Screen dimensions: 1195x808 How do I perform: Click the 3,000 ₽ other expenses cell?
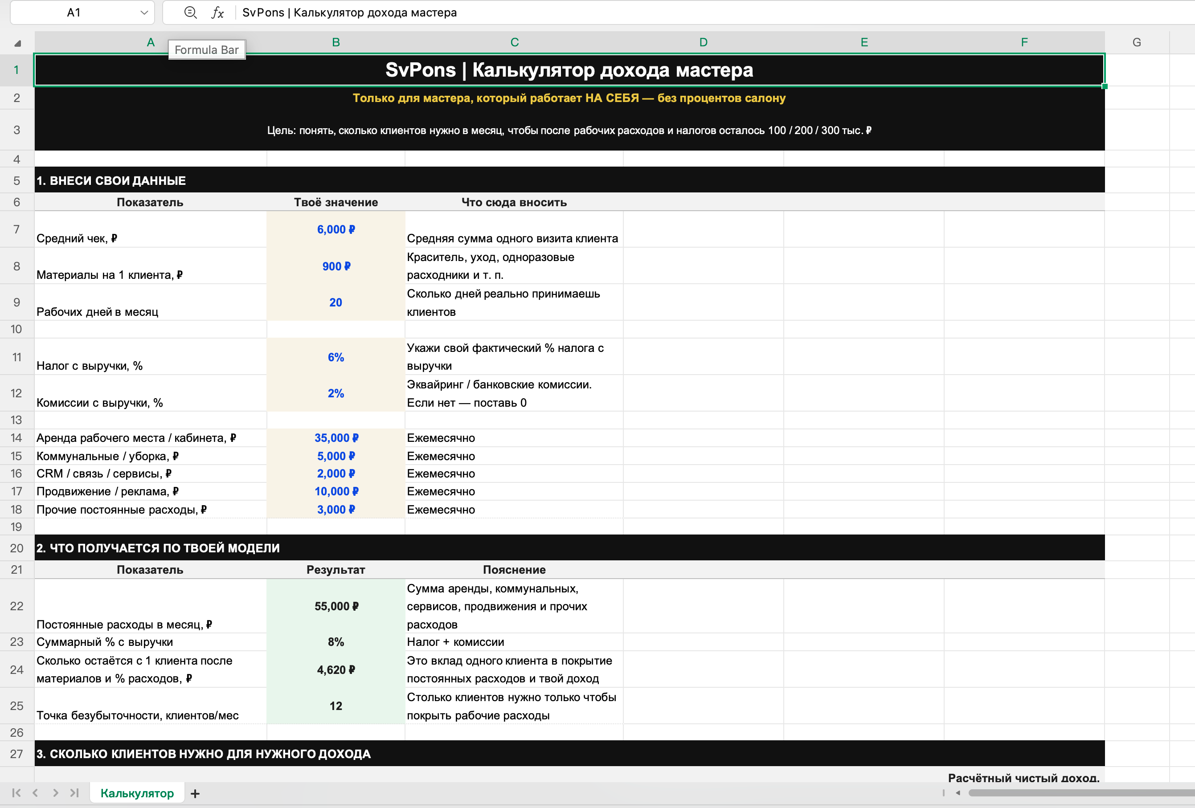click(336, 510)
